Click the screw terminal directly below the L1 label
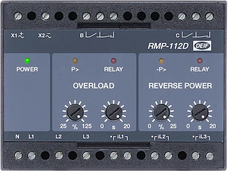The height and width of the screenshot is (171, 228). (x=32, y=155)
